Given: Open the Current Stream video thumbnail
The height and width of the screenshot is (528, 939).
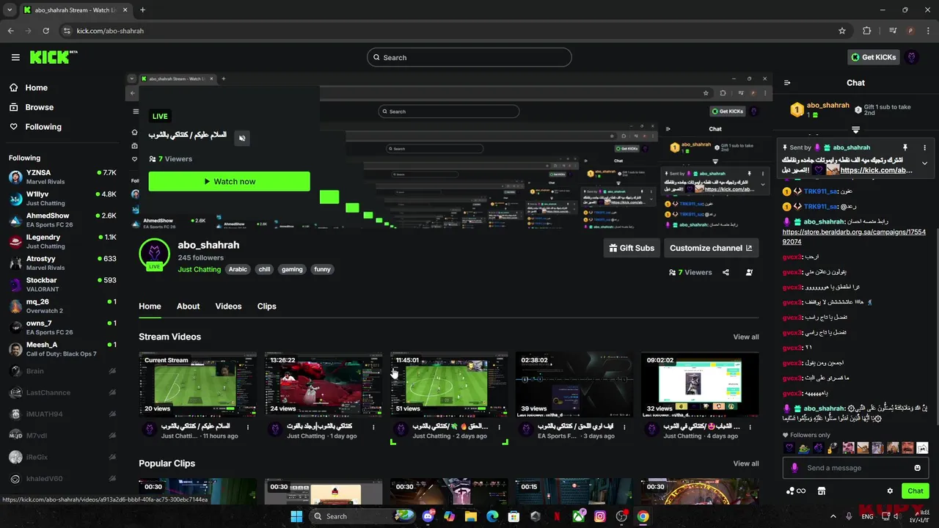Looking at the screenshot, I should click(197, 385).
